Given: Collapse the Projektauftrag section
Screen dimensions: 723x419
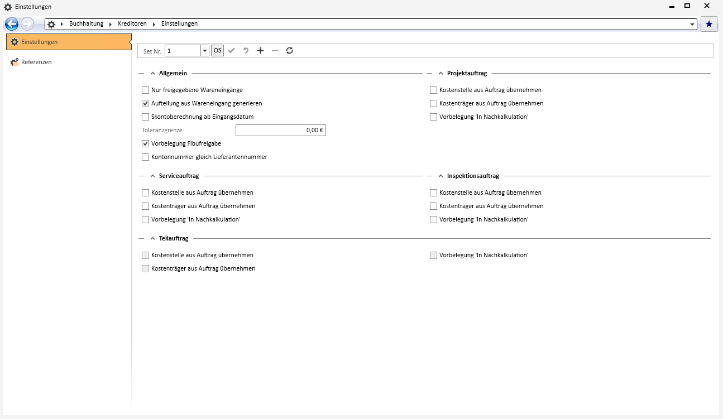Looking at the screenshot, I should (x=441, y=73).
